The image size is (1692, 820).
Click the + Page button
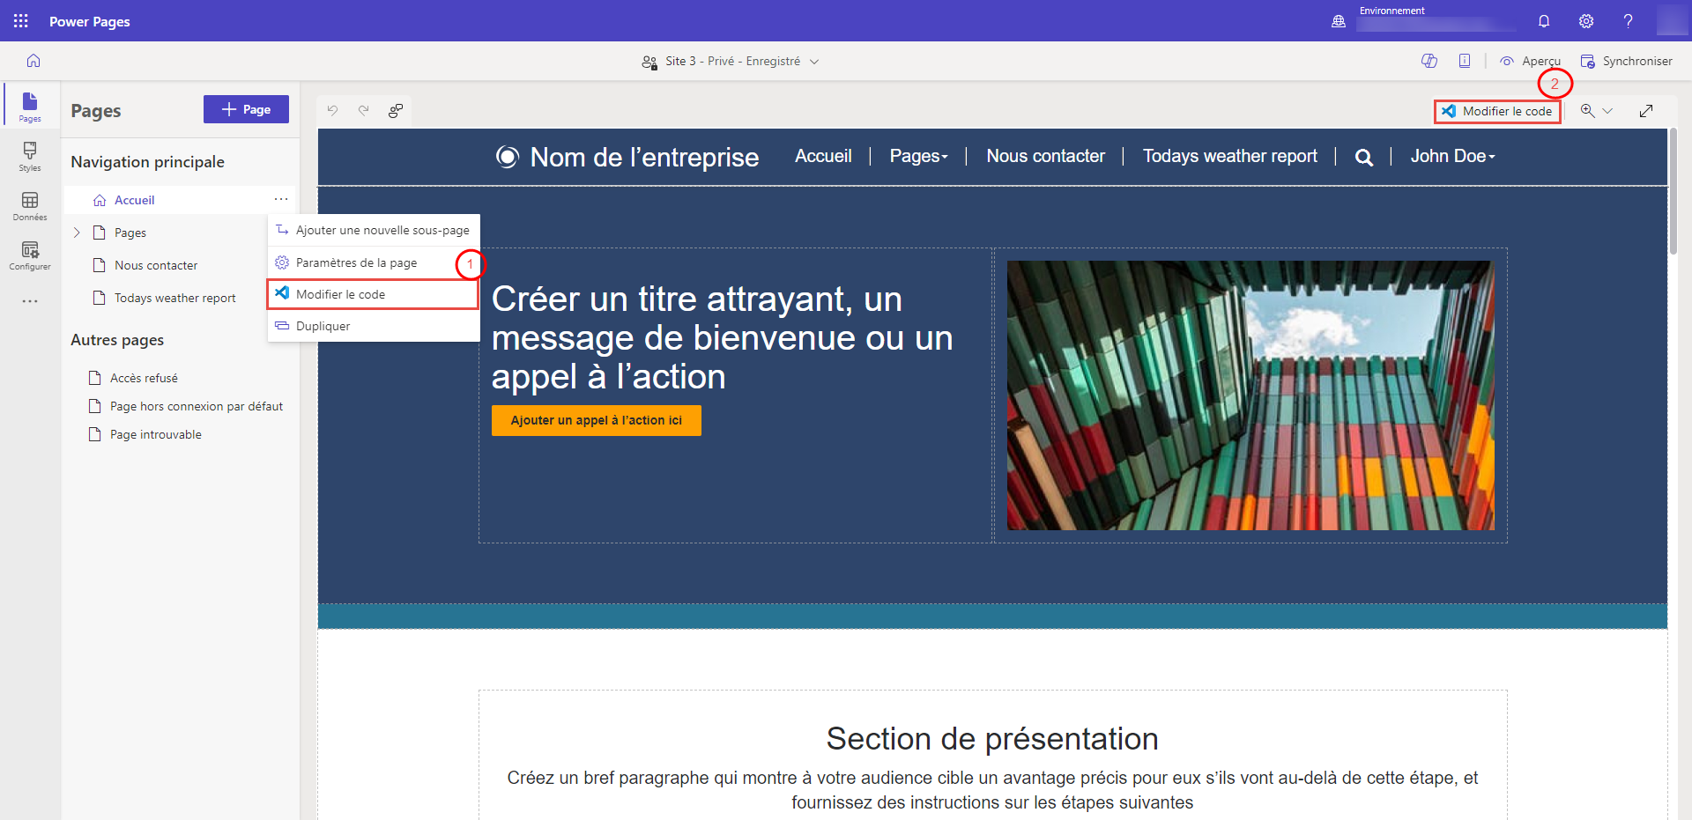tap(246, 108)
